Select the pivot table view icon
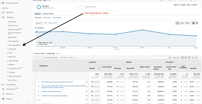202x104 pixels. coord(196,58)
